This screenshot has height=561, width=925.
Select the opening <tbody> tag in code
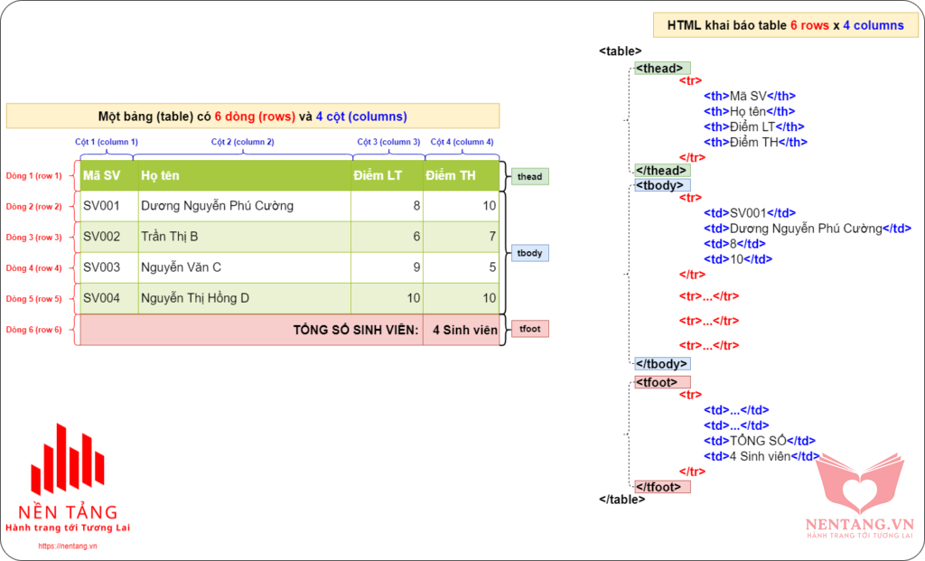(x=662, y=185)
